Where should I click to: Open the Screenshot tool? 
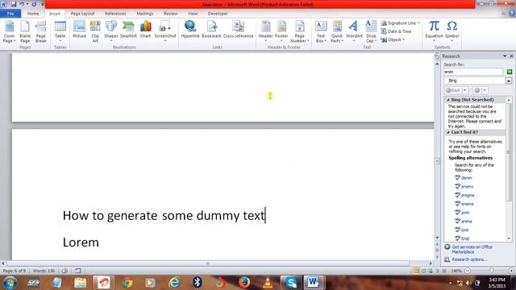(165, 31)
